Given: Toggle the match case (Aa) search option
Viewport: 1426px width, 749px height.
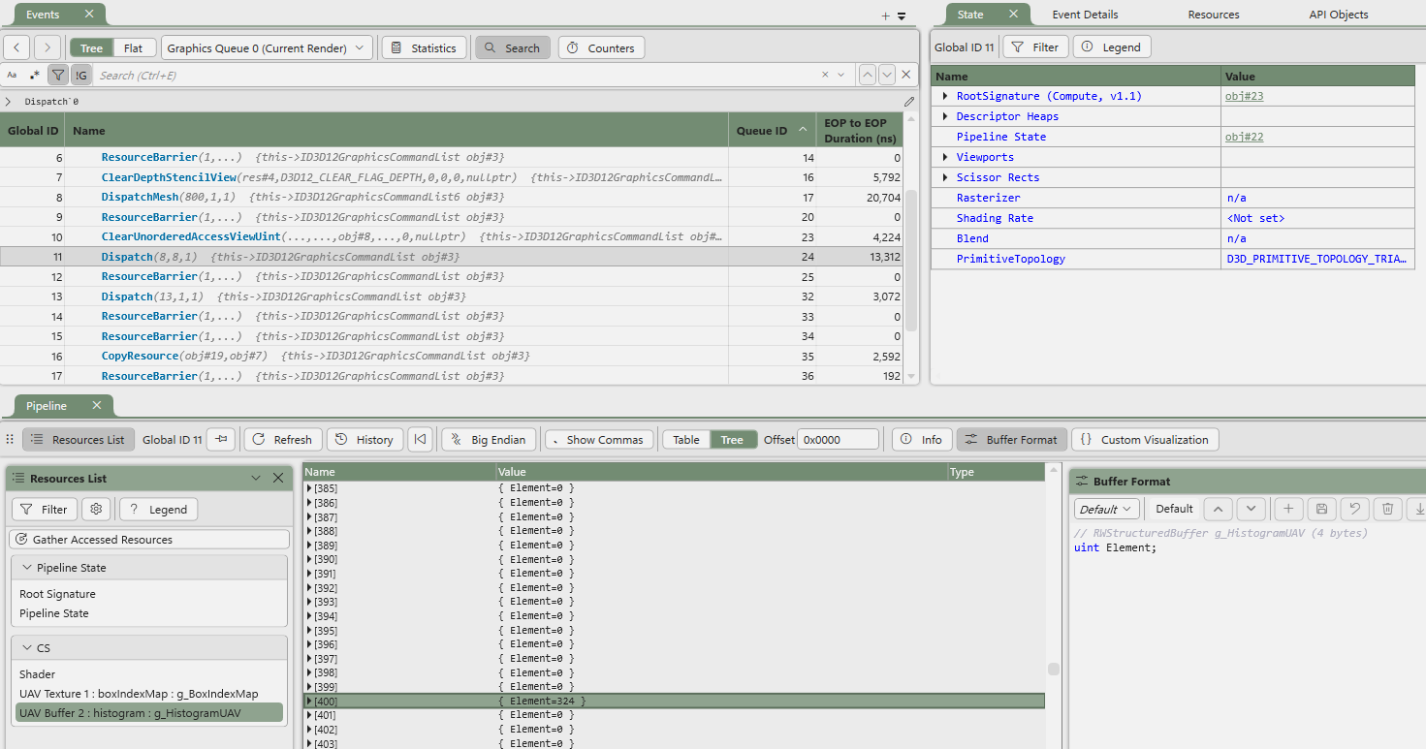Looking at the screenshot, I should (x=12, y=75).
